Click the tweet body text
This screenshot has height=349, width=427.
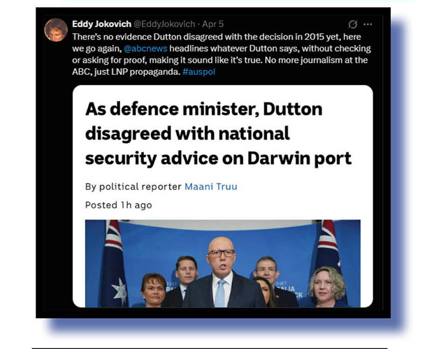pyautogui.click(x=222, y=54)
